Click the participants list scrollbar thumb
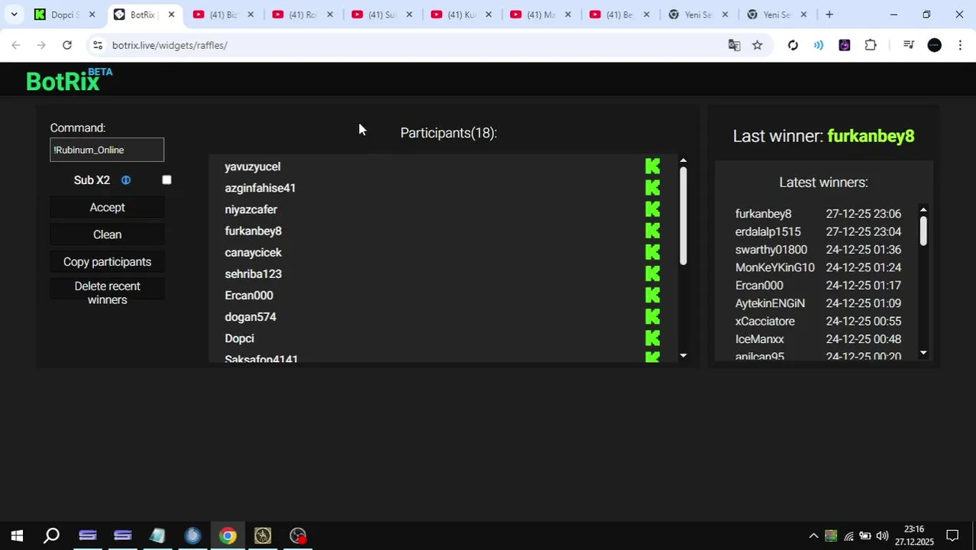 tap(684, 216)
